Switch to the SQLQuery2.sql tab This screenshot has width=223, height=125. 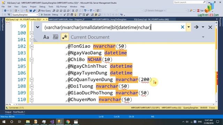click(151, 19)
